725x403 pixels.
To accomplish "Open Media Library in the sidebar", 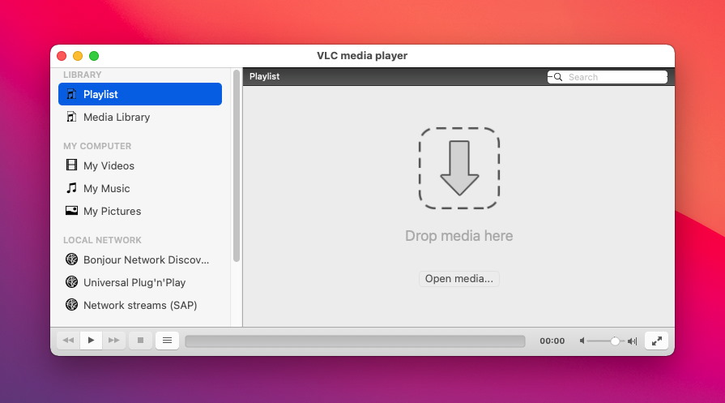I will pos(140,117).
